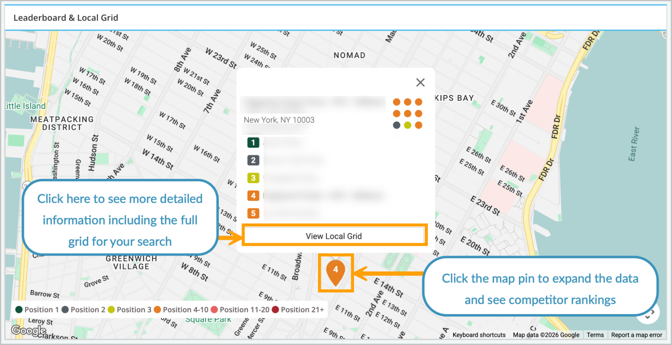Click the Map data ©2026 Google text
The image size is (672, 345).
click(x=546, y=335)
